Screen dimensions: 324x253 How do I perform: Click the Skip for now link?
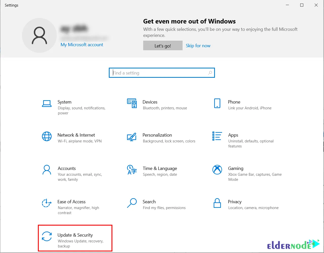tap(198, 45)
